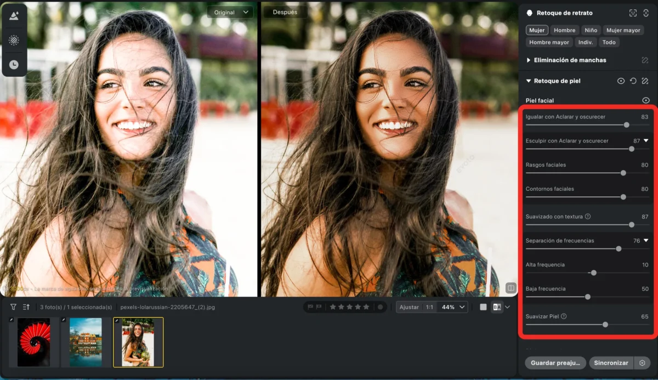Viewport: 658px width, 380px height.
Task: Select the B|A before-after compare view
Action: coord(497,307)
